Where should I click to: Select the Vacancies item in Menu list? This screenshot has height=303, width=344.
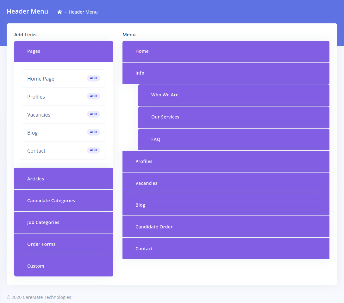[x=226, y=183]
